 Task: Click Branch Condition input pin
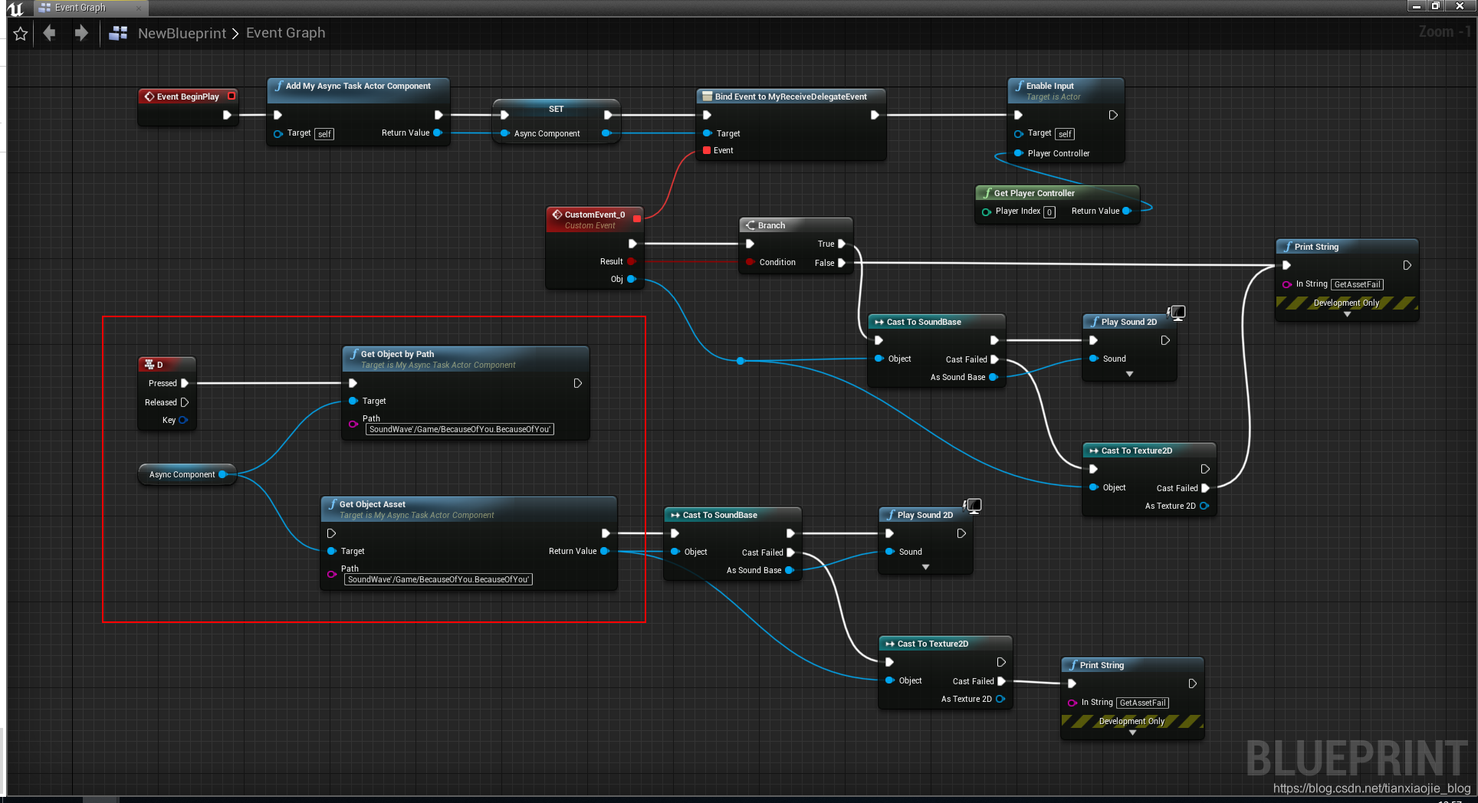click(x=750, y=262)
